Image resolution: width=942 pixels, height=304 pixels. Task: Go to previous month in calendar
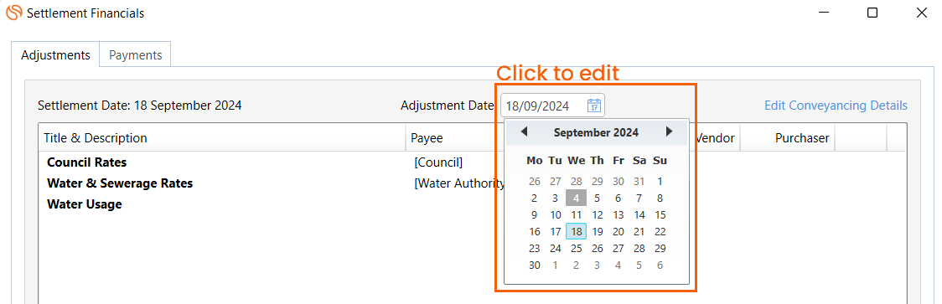coord(524,131)
